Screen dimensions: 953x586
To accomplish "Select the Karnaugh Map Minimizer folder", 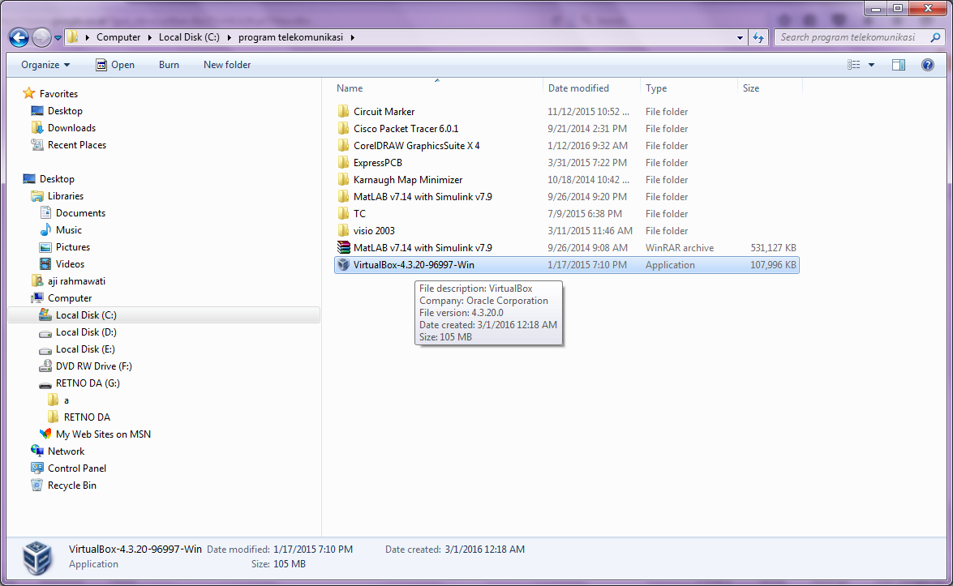I will (408, 180).
